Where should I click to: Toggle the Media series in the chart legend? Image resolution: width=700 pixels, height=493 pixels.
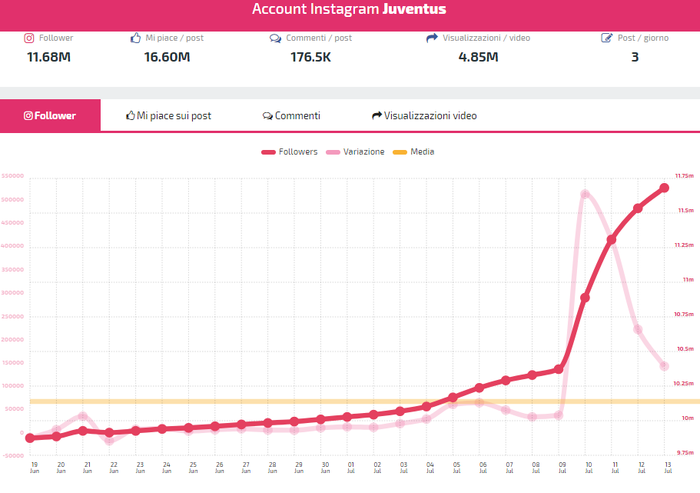413,152
